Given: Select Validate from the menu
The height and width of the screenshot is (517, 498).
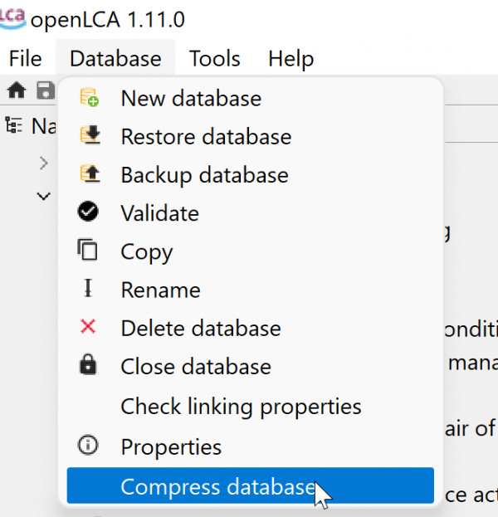Looking at the screenshot, I should coord(251,213).
